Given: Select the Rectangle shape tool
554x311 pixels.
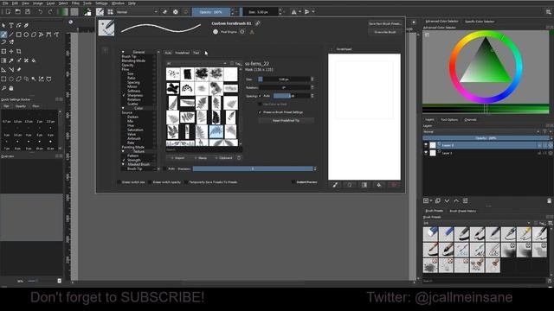Looking at the screenshot, I should click(x=19, y=35).
